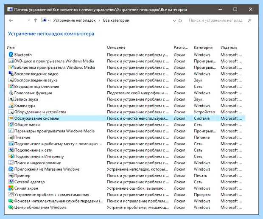Image resolution: width=263 pixels, height=219 pixels.
Task: Click description 'Устраните проблемы, мешающ...'
Action: (x=138, y=208)
